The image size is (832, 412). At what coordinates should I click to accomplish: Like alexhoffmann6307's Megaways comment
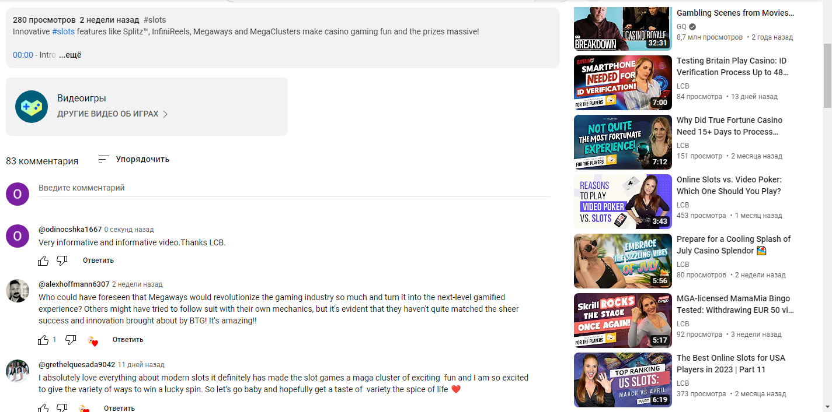(44, 340)
